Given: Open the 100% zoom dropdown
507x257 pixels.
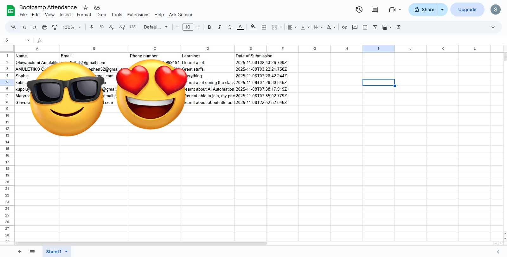Looking at the screenshot, I should (72, 27).
